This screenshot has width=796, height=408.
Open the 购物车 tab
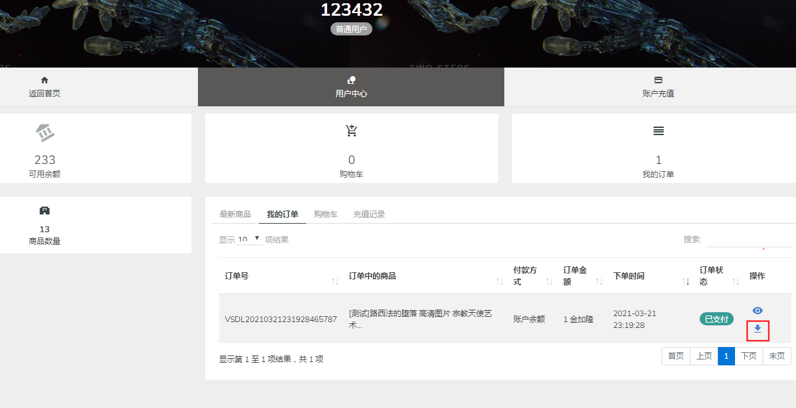[x=325, y=214]
